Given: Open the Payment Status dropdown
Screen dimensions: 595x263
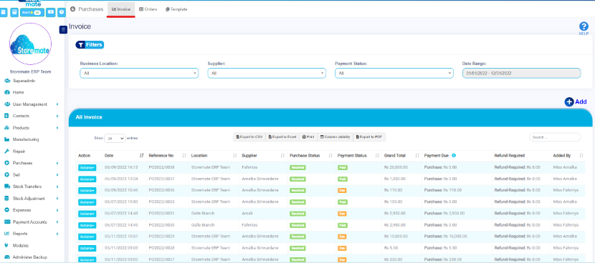Looking at the screenshot, I should pos(394,74).
